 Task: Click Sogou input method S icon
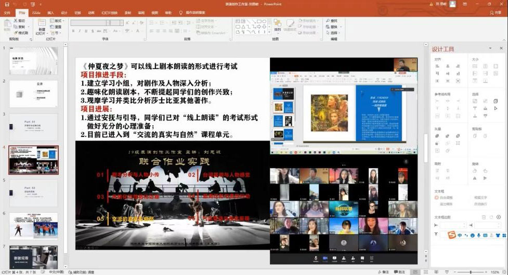point(451,236)
